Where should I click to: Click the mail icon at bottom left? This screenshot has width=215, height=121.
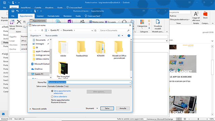[3, 114]
